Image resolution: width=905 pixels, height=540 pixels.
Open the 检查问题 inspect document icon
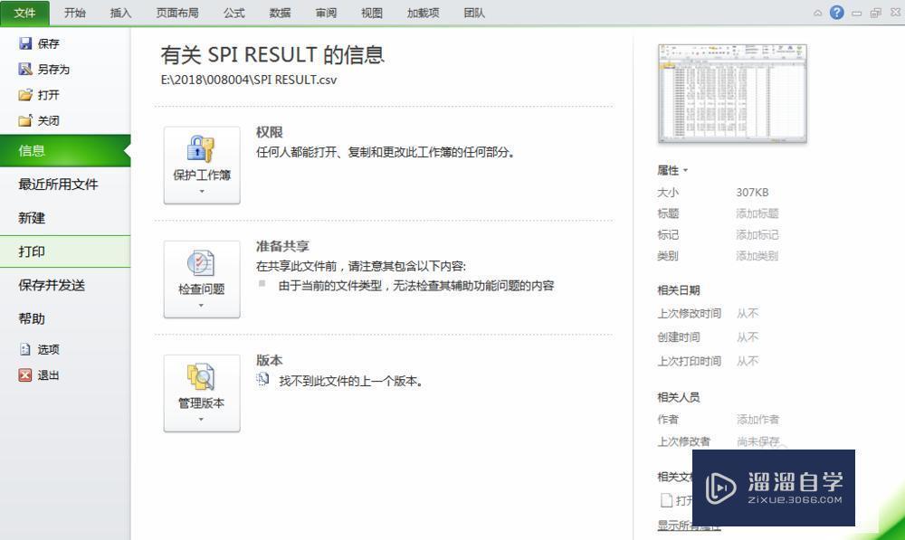point(201,263)
